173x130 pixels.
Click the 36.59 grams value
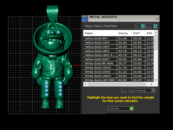click(123, 47)
